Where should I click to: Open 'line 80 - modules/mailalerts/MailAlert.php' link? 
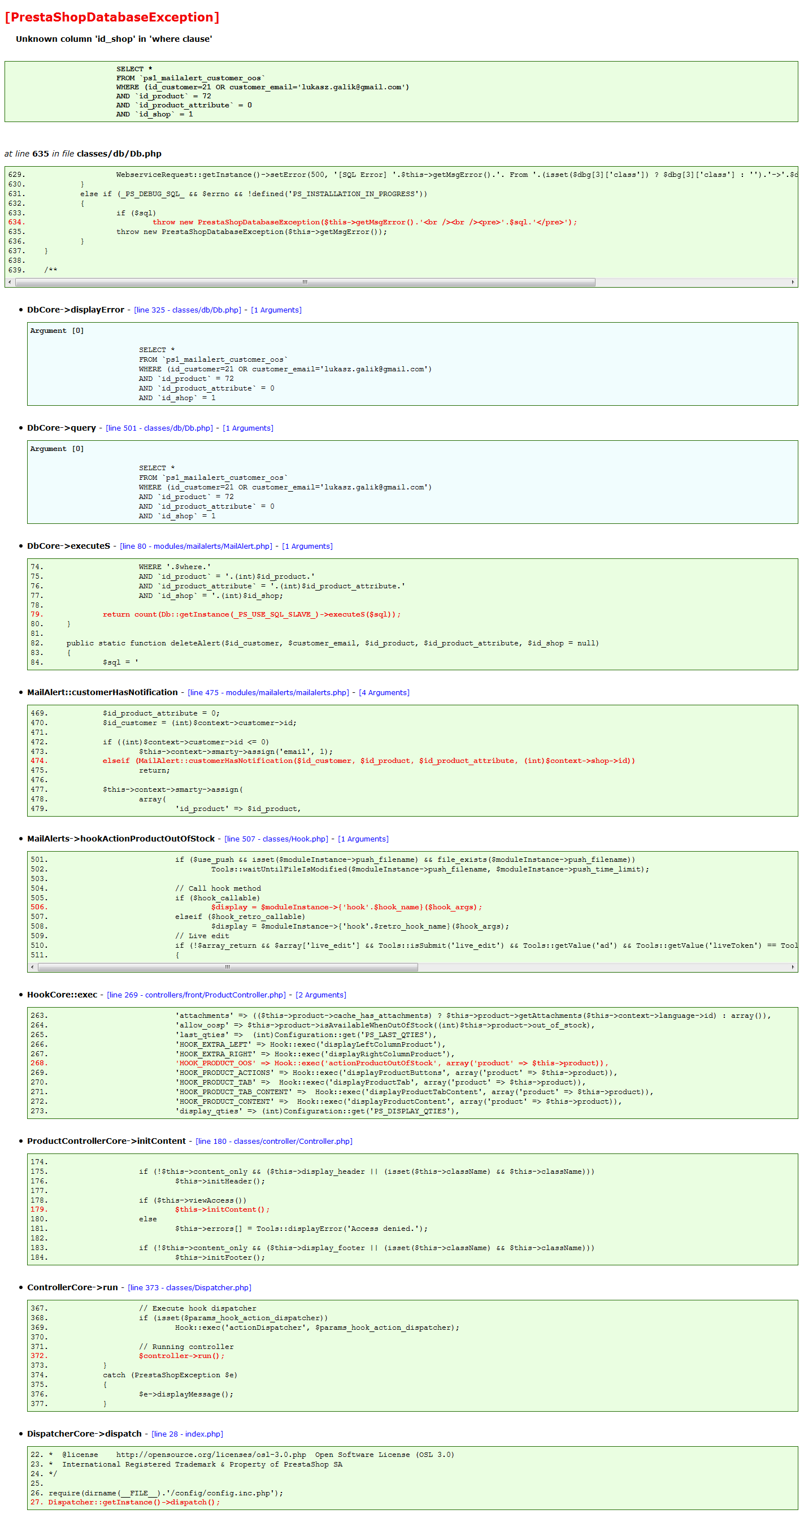196,546
